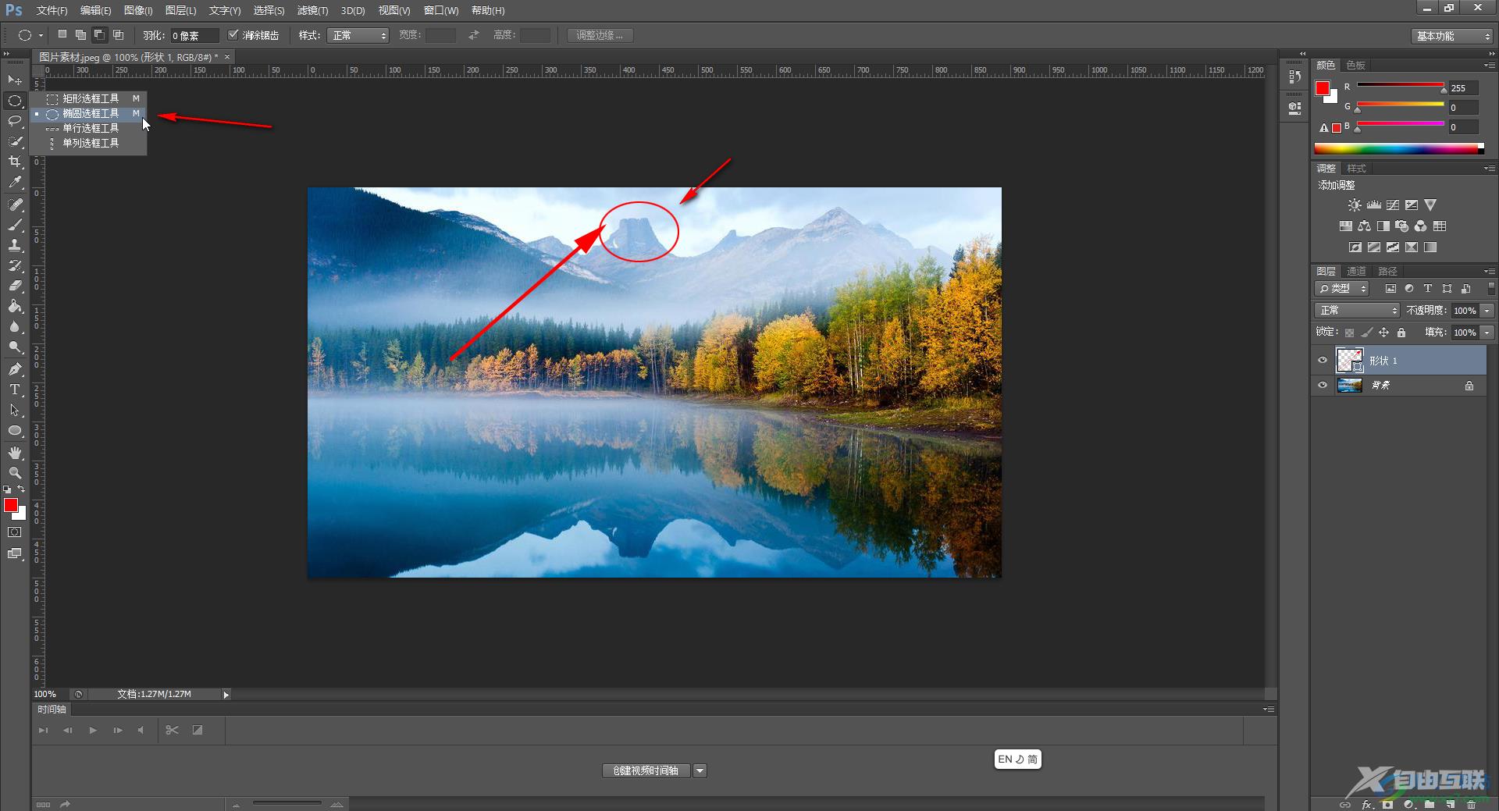Hide the 背景 layer
The height and width of the screenshot is (811, 1499).
click(1323, 385)
